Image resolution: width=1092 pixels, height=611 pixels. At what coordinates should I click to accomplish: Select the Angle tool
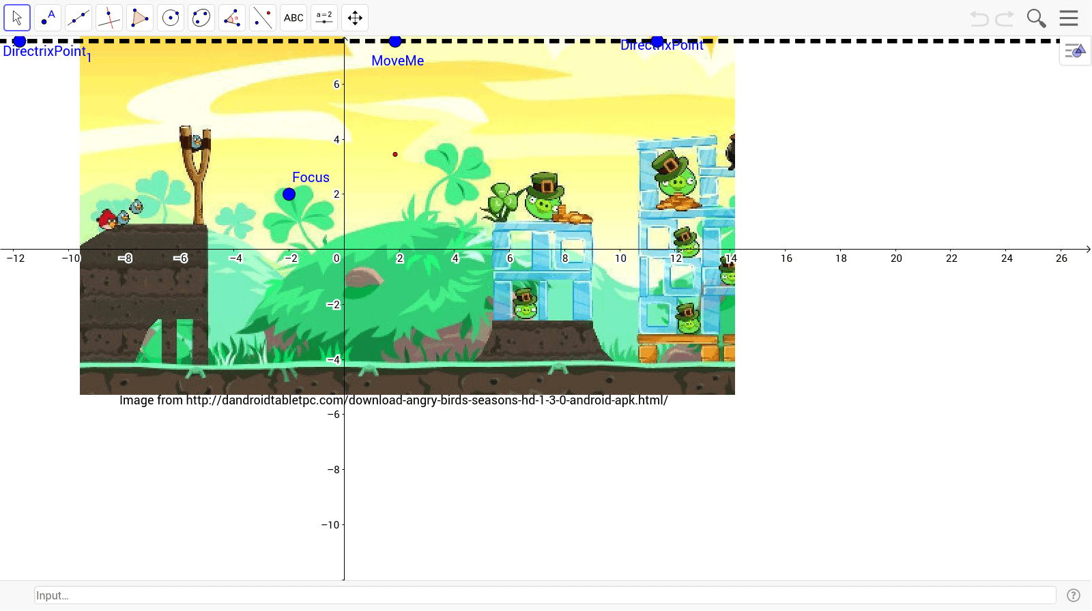[232, 18]
